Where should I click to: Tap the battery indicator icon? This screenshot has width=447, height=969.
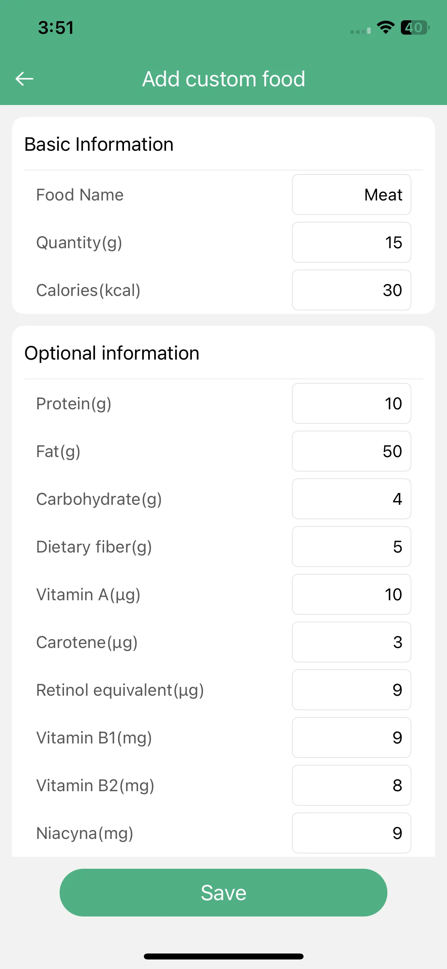(415, 27)
